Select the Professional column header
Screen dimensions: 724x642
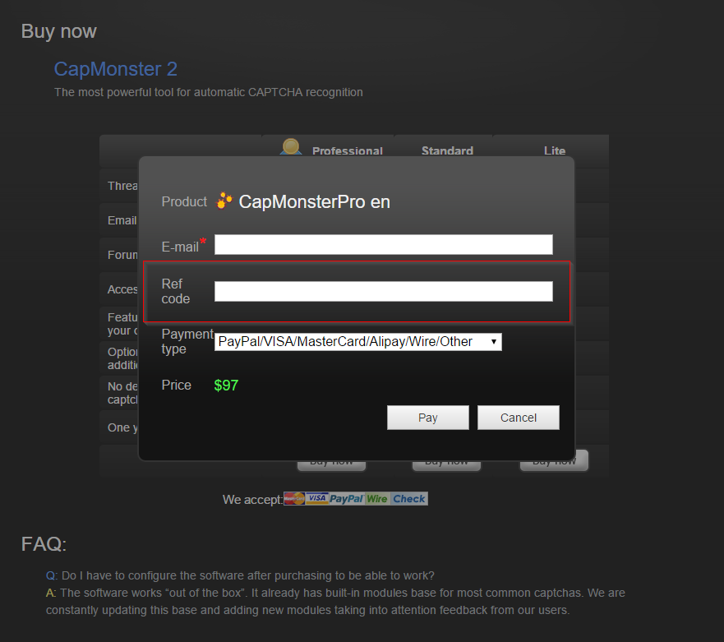tap(348, 150)
